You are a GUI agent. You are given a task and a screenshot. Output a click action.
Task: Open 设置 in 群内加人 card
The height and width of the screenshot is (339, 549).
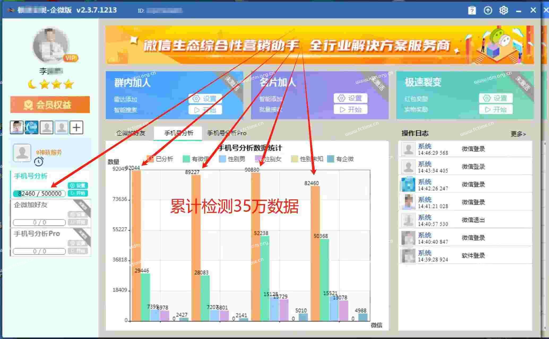click(205, 99)
